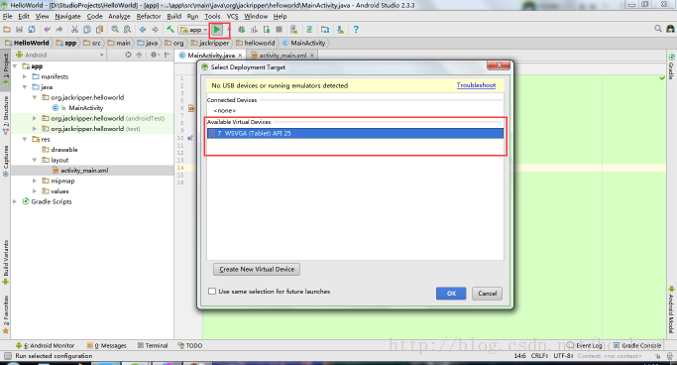Sync project with Gradle files icon

tap(309, 30)
